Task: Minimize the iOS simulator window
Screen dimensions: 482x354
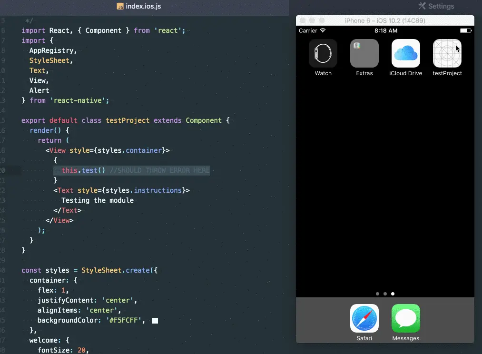Action: point(312,20)
